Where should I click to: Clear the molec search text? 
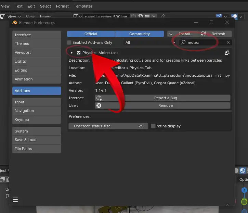(228, 42)
